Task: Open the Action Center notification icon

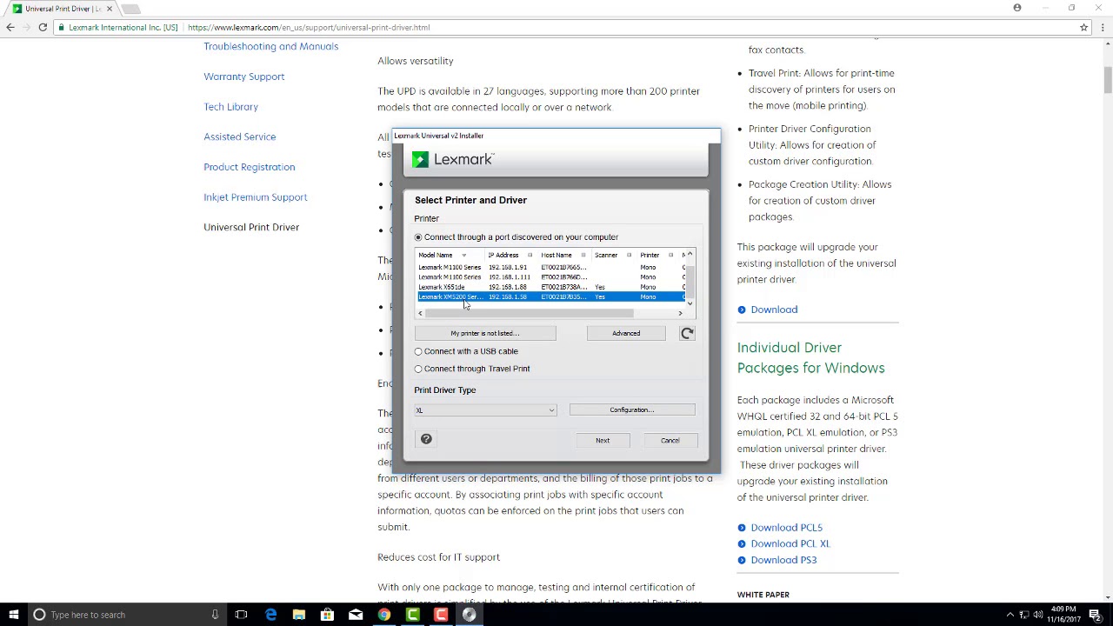Action: (x=1095, y=615)
